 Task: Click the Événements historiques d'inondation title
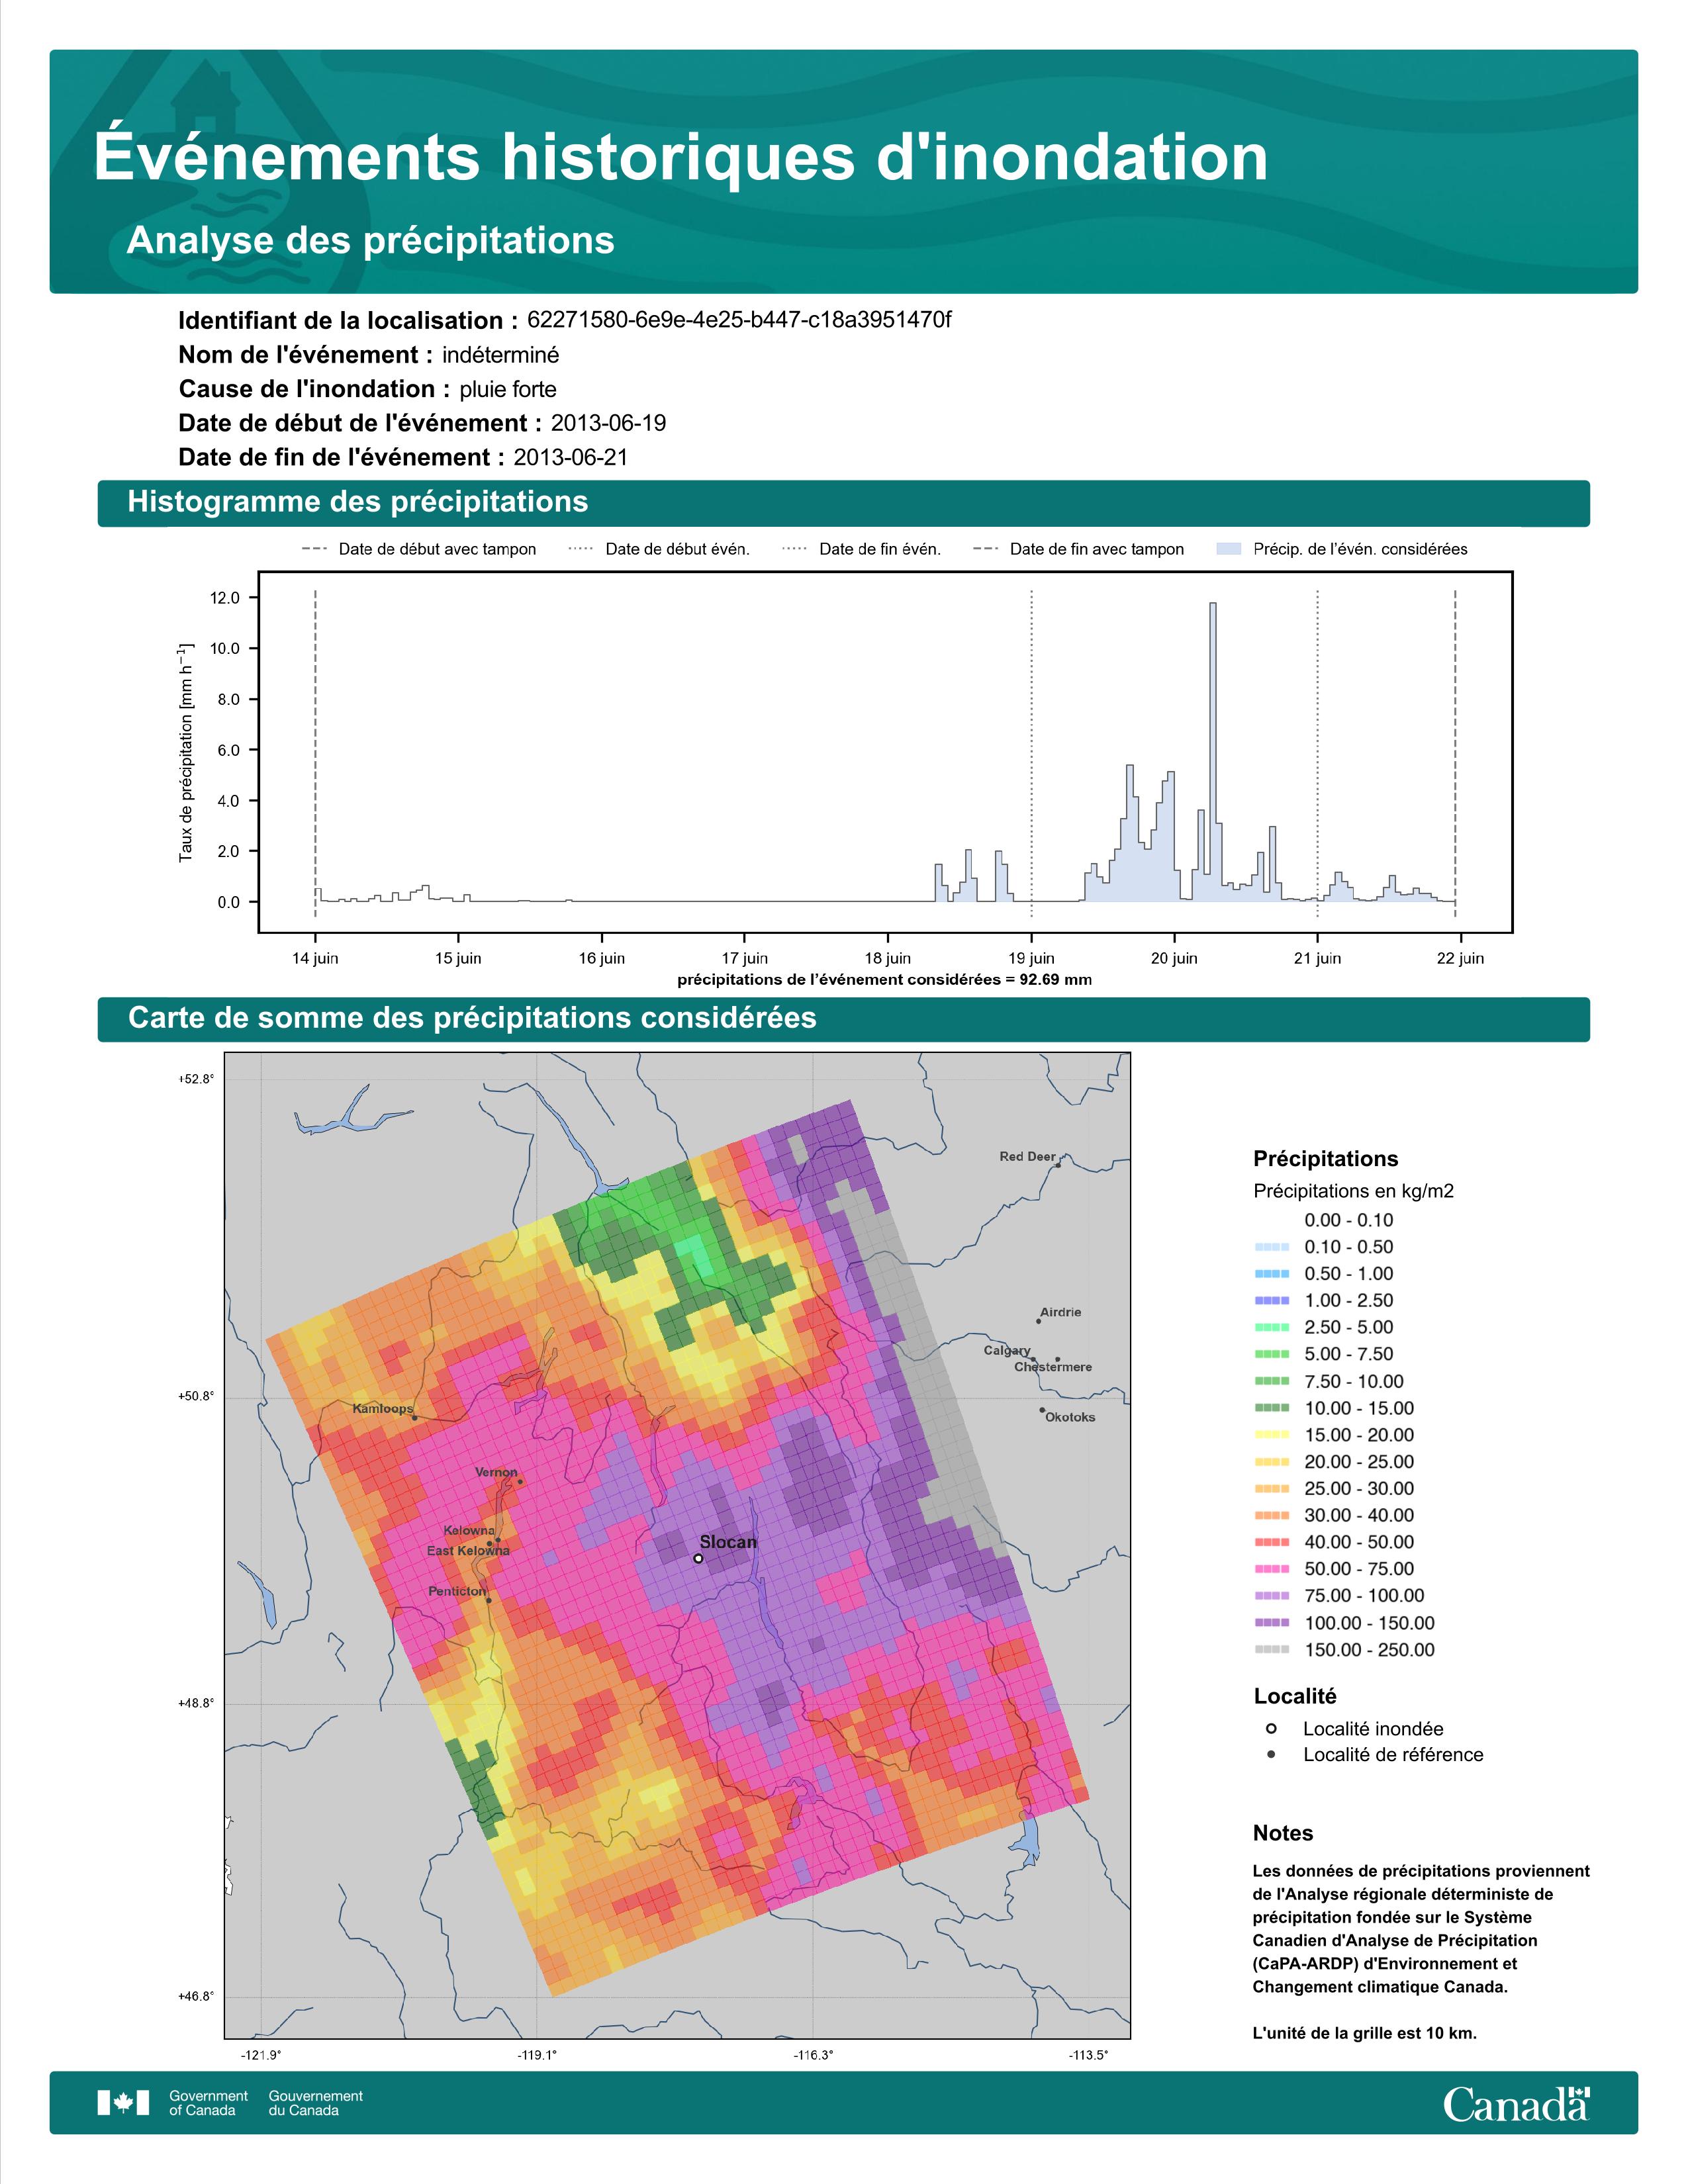point(681,157)
